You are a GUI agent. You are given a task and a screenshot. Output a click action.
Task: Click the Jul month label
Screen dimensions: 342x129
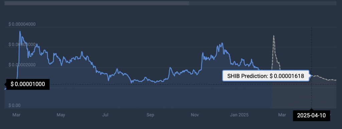click(x=105, y=115)
